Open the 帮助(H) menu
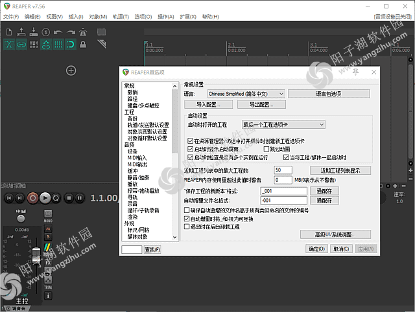Screen dimensions: 415x312 210,17
